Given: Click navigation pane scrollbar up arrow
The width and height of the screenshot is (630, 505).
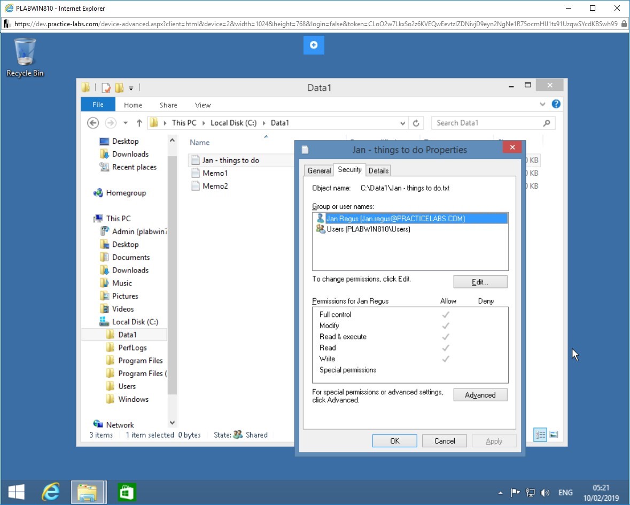Looking at the screenshot, I should pos(172,140).
